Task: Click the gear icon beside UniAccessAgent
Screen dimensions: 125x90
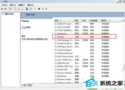Action: (x=55, y=50)
